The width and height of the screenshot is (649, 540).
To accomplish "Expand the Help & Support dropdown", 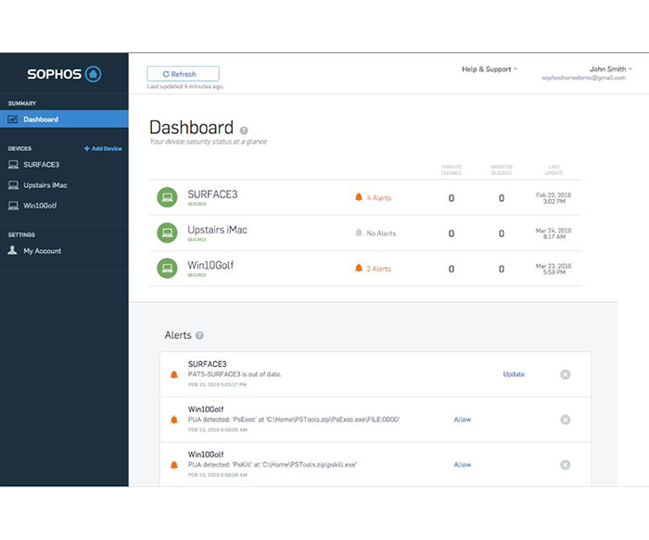I will click(490, 69).
